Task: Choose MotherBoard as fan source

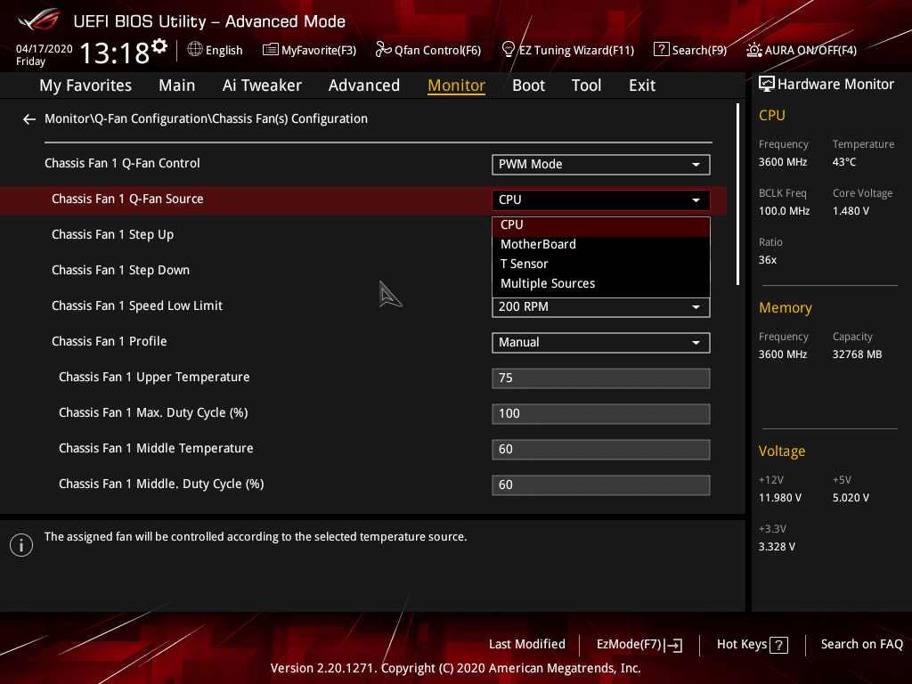Action: pos(601,244)
